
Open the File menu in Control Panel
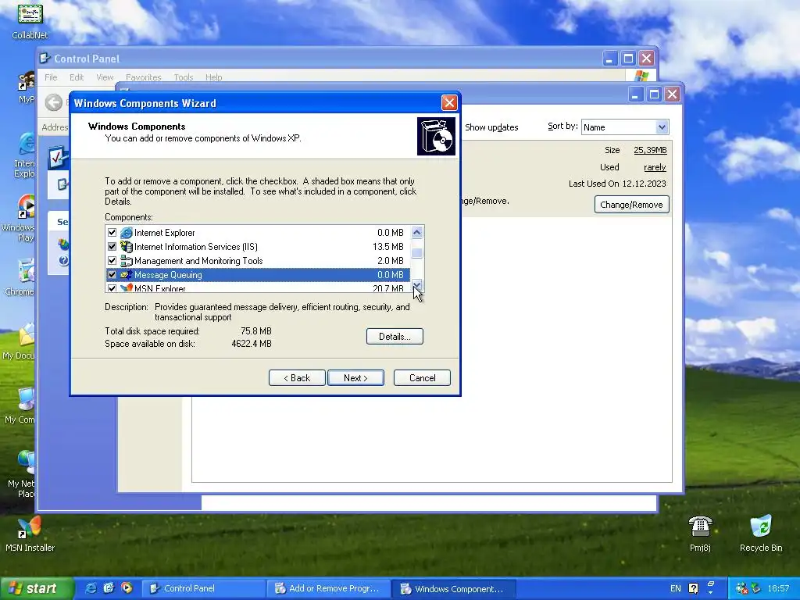pos(51,77)
